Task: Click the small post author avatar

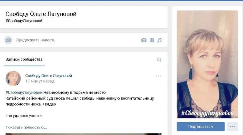Action: [13, 79]
